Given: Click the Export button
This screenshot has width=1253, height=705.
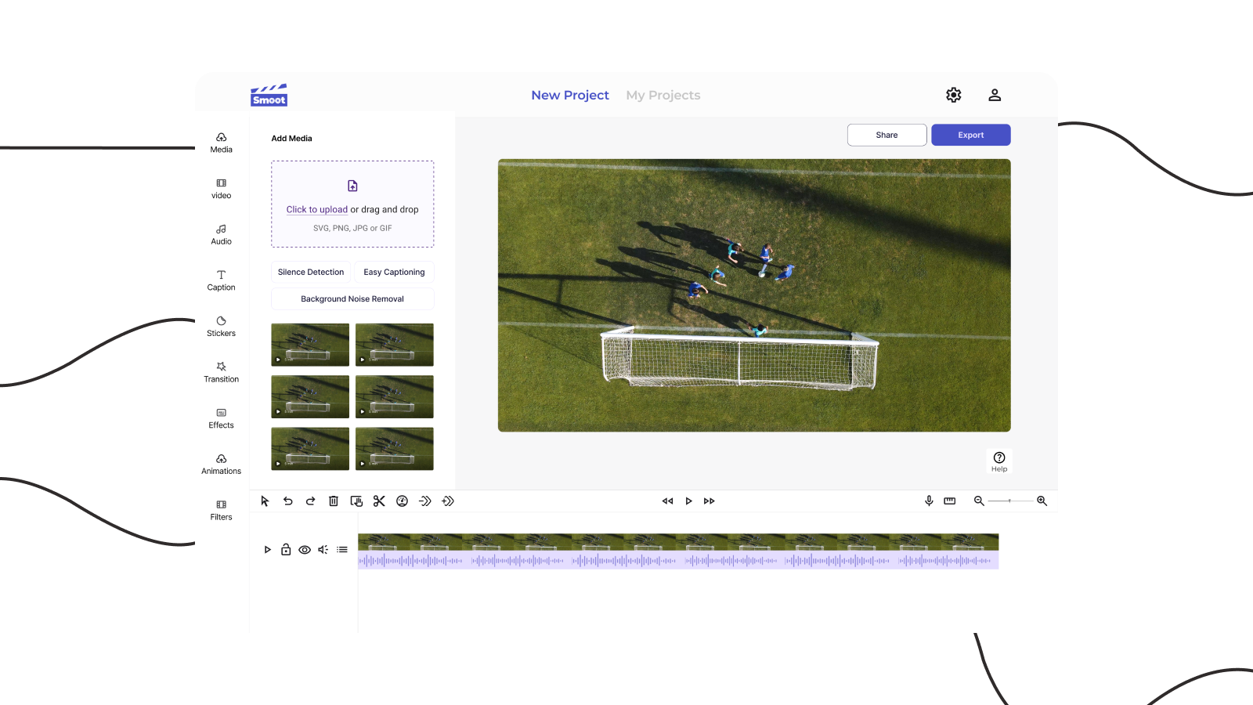Looking at the screenshot, I should 970,135.
